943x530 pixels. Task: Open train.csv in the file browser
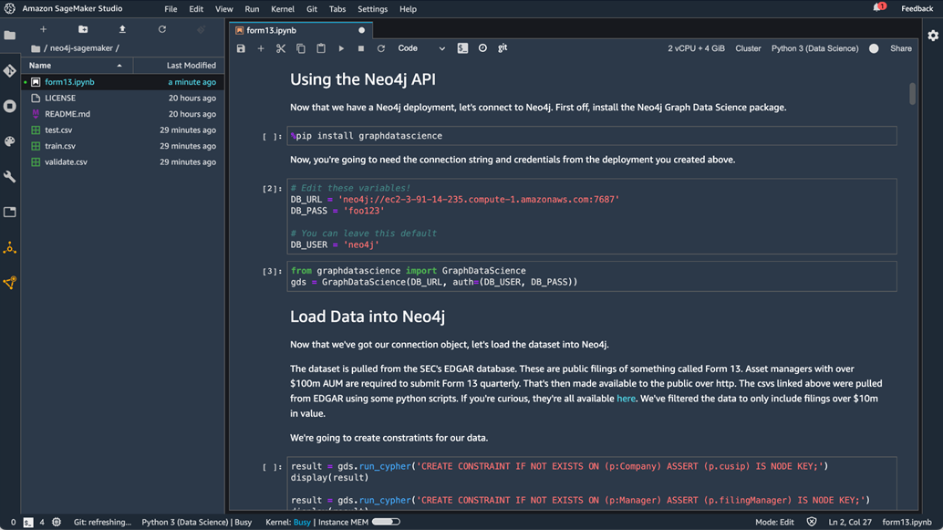60,146
